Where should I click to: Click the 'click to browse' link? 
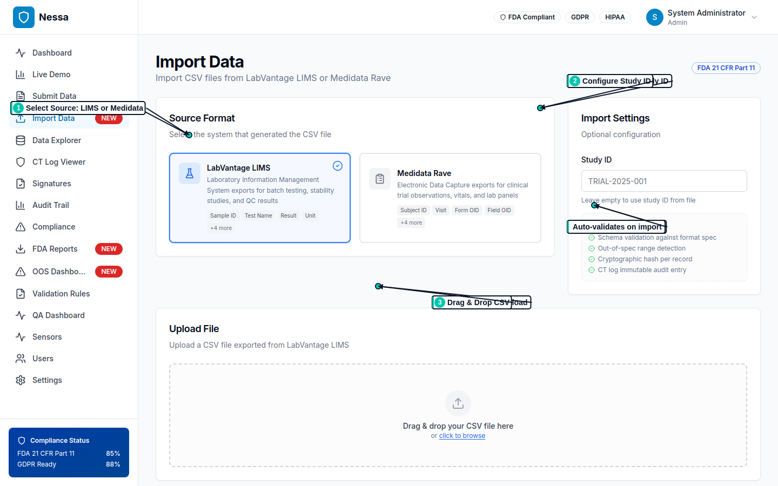[x=462, y=435]
